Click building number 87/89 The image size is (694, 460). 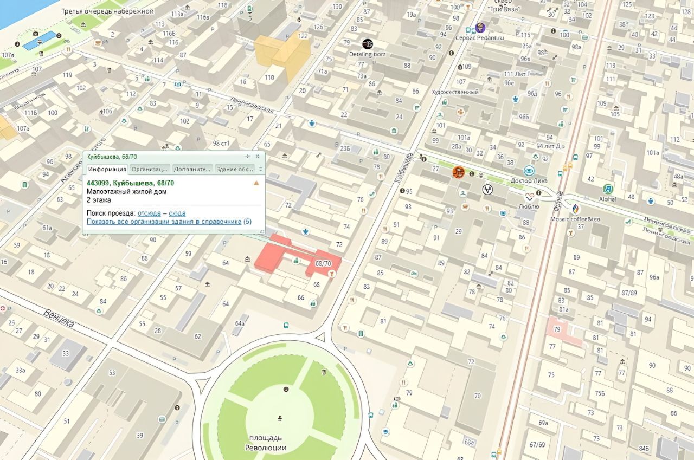point(629,293)
